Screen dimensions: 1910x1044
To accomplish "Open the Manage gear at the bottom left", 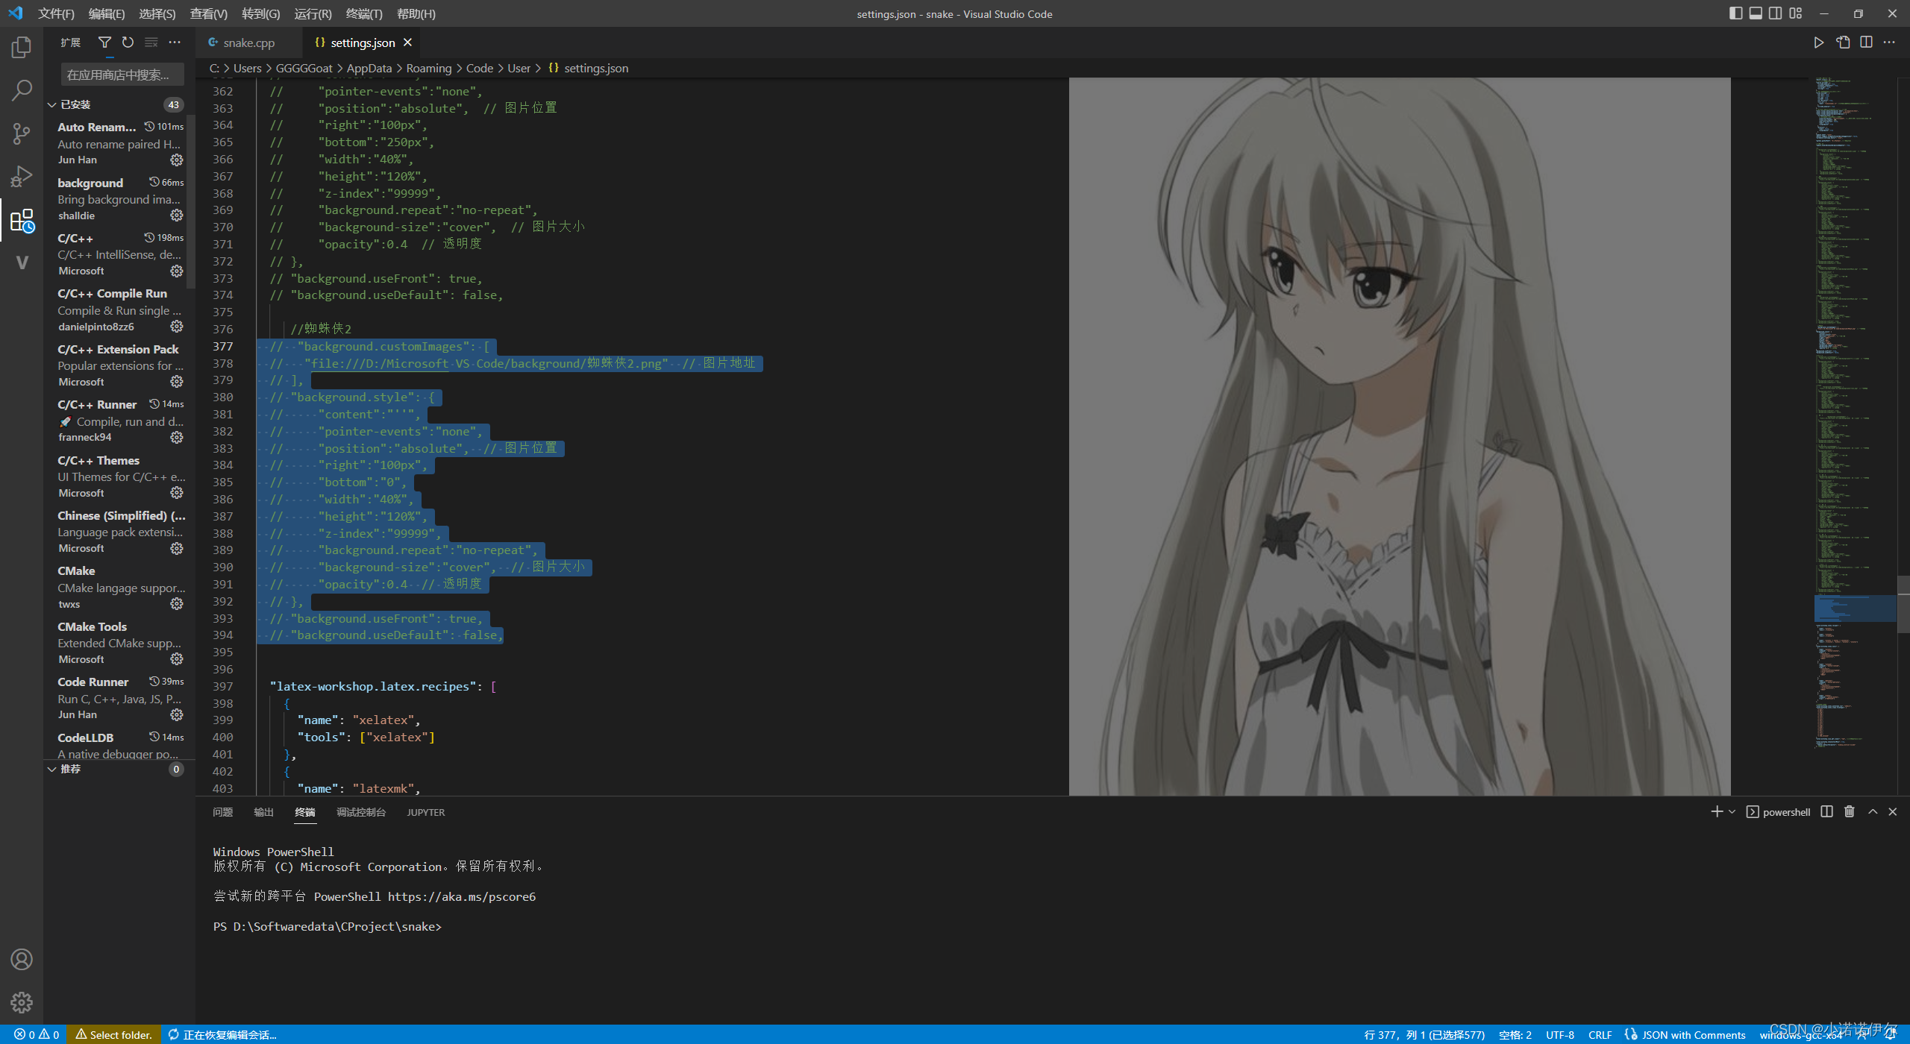I will (x=21, y=1003).
